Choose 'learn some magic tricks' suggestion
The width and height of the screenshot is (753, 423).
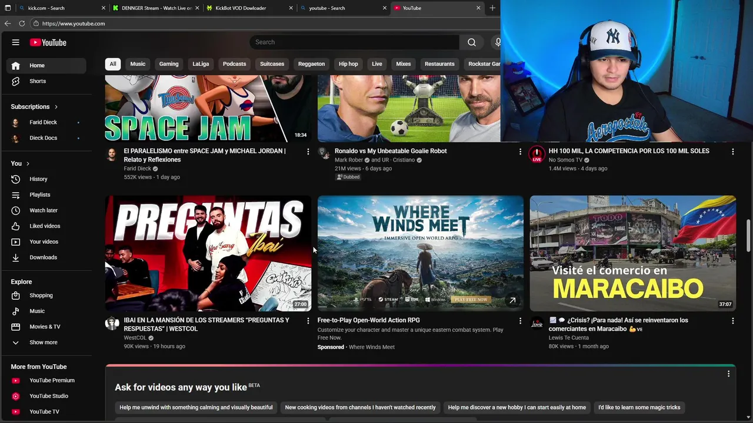pos(639,407)
